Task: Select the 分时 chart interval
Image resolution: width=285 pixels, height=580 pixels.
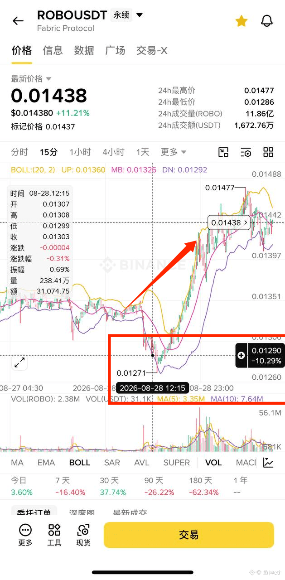Action: [19, 152]
